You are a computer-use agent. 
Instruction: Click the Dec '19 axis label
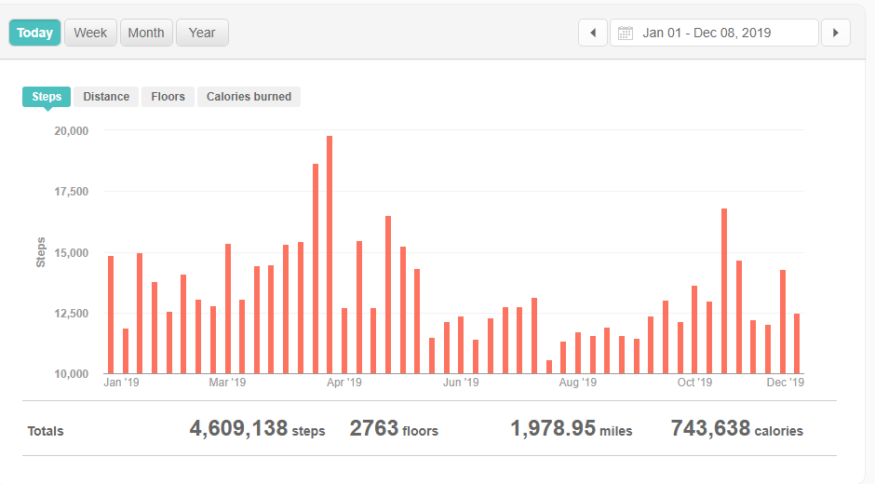pos(785,383)
